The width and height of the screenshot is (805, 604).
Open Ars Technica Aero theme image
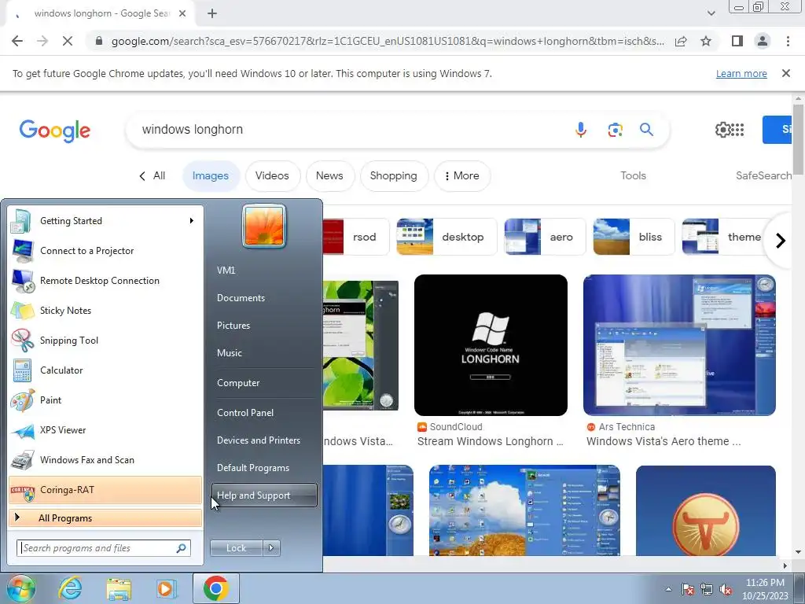[679, 345]
